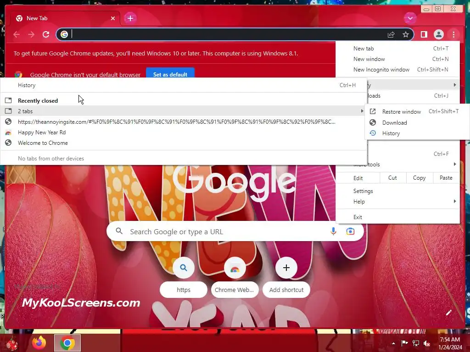Image resolution: width=470 pixels, height=352 pixels.
Task: Reopen theannoyingsite.com recently closed link
Action: [x=184, y=122]
